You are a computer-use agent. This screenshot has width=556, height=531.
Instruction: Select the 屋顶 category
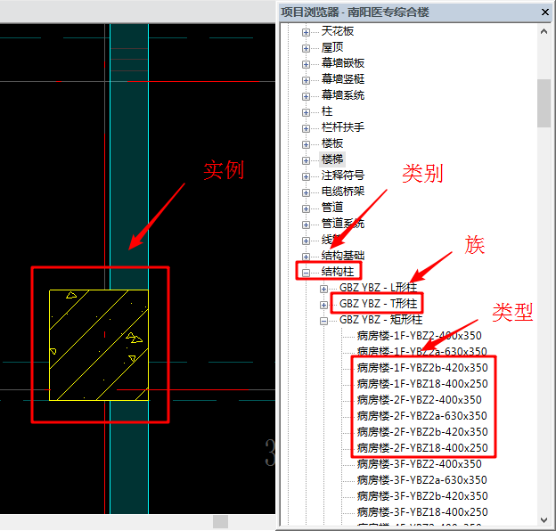click(332, 47)
